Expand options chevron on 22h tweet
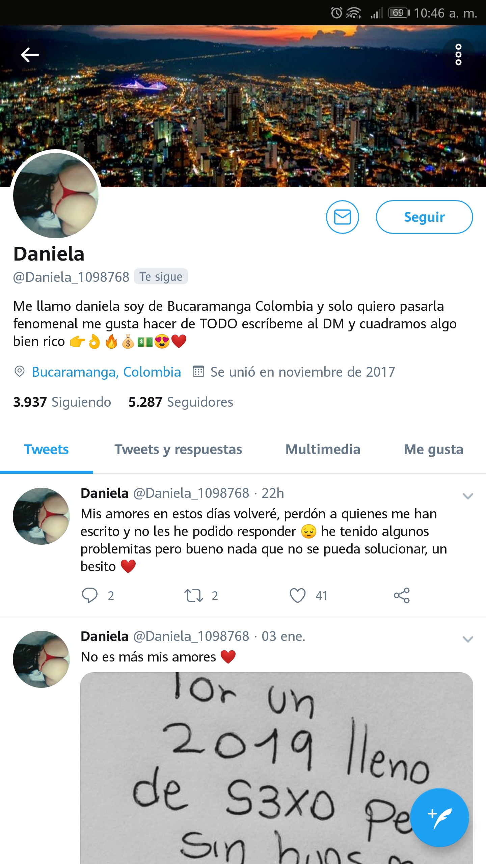 click(x=468, y=496)
